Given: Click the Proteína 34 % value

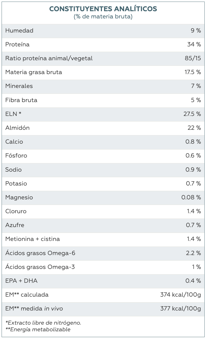Looking at the screenshot, I should pyautogui.click(x=194, y=45).
